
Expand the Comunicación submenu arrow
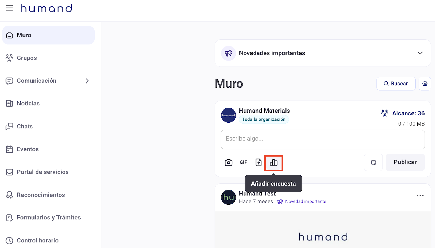coord(87,81)
